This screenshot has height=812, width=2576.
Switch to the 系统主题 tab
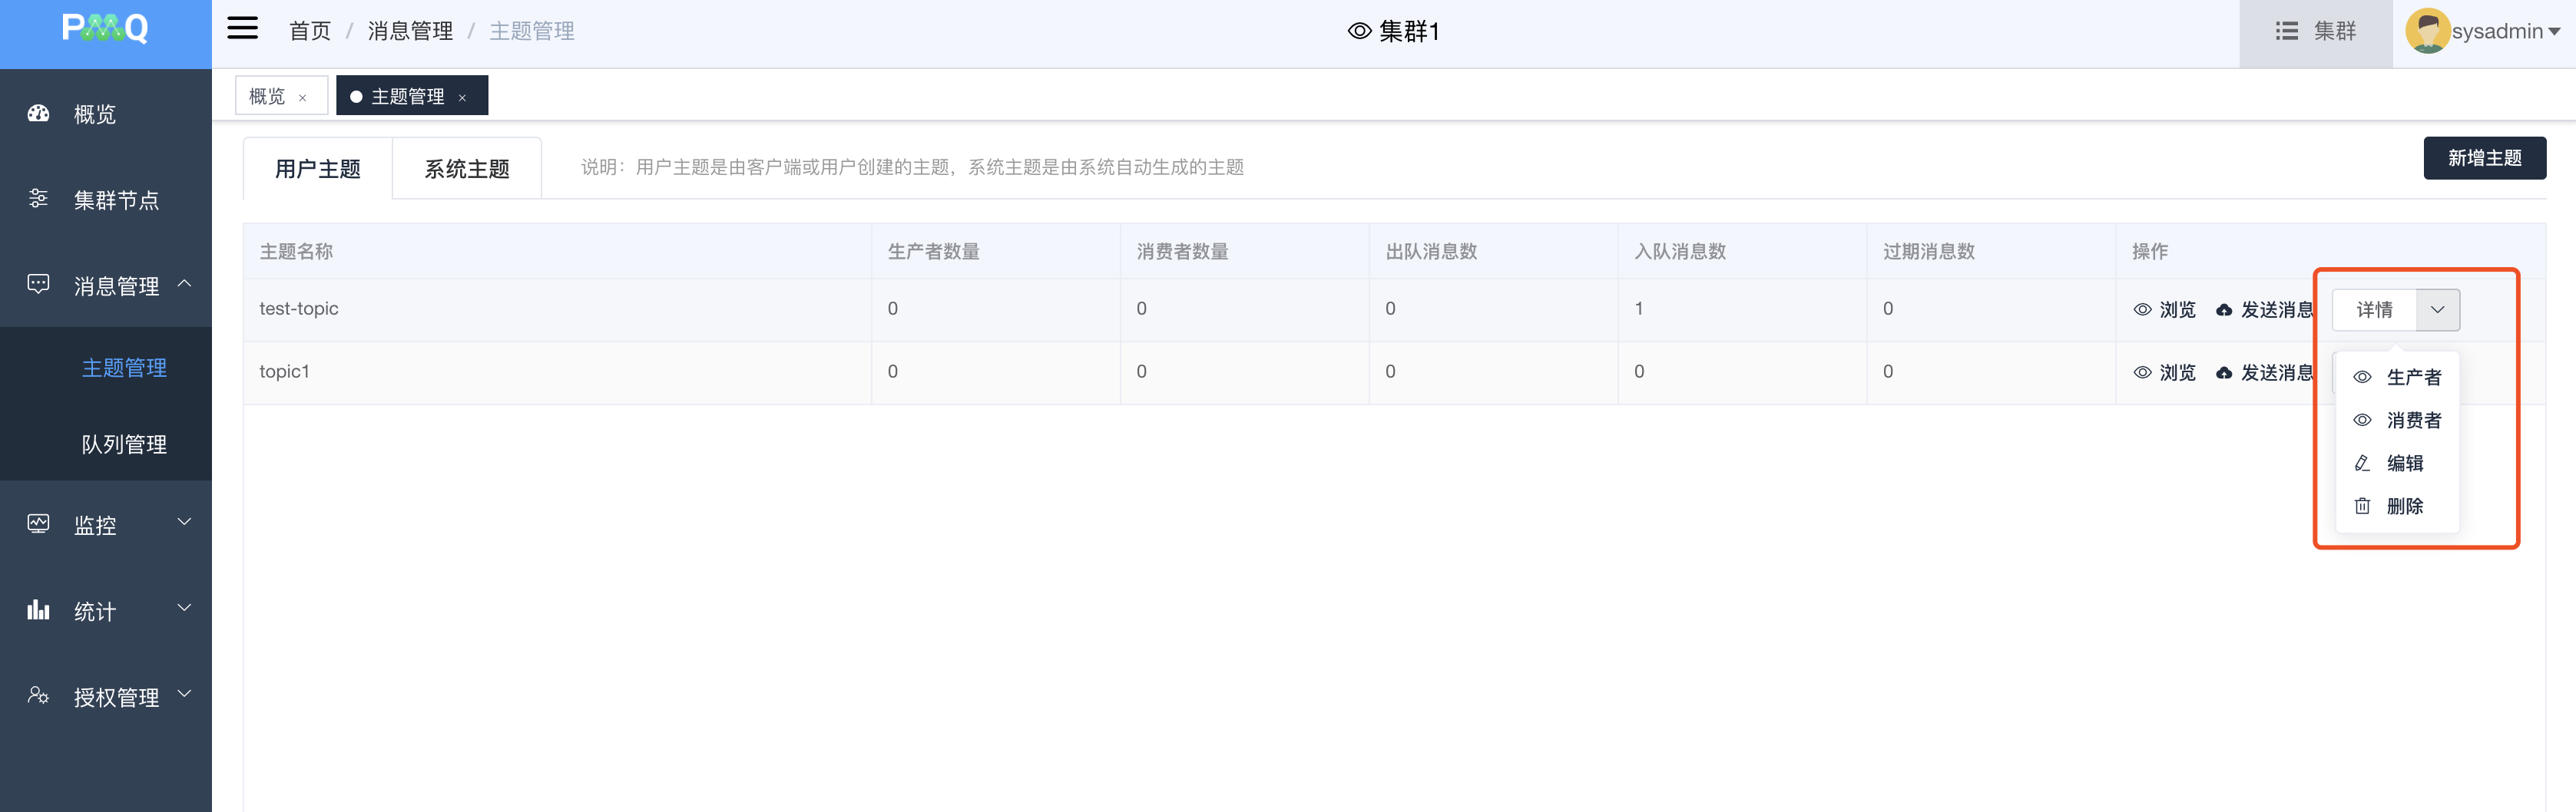(467, 169)
